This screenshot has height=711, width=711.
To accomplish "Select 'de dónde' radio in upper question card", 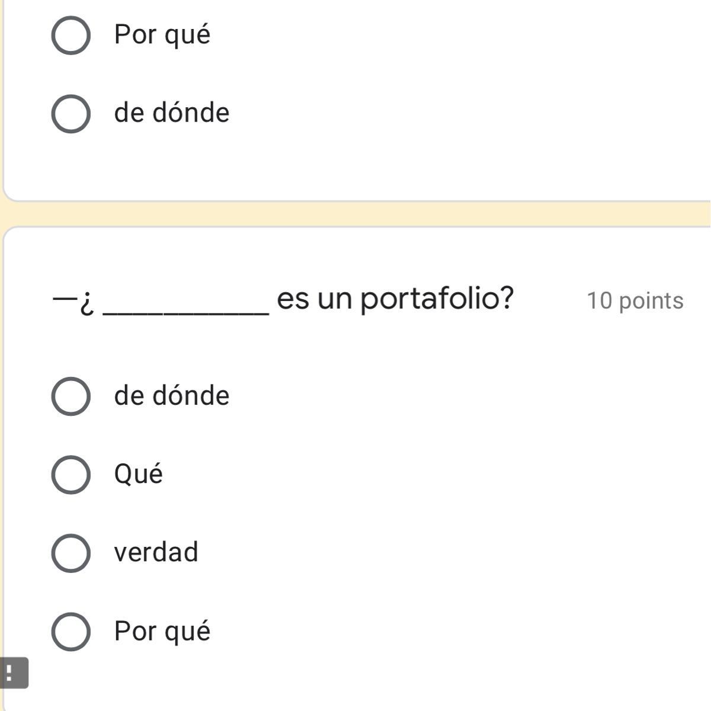I will click(71, 113).
